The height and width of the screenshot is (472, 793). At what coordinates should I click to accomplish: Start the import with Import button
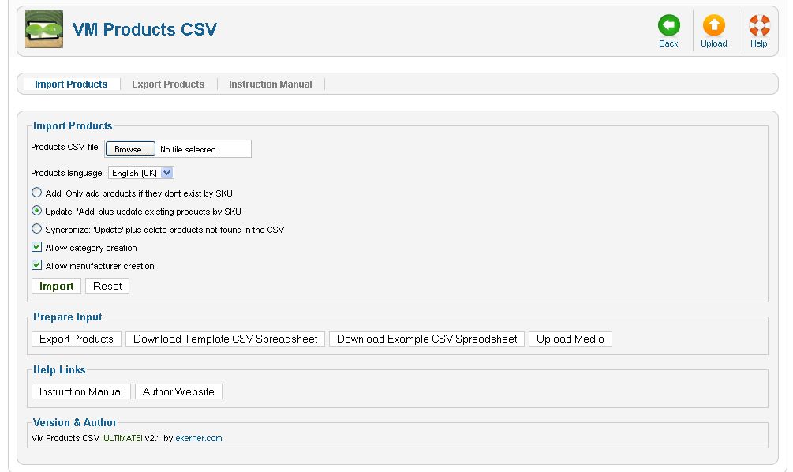point(56,286)
